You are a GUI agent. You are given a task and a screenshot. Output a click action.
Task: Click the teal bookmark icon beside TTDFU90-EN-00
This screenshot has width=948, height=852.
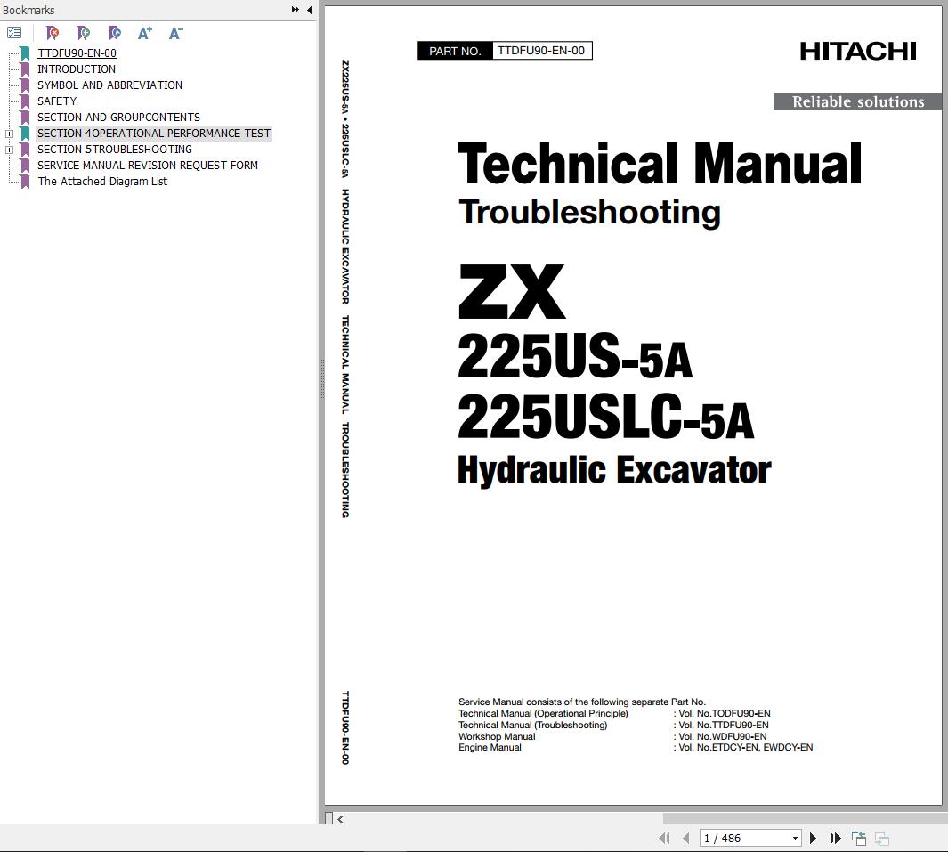[25, 53]
